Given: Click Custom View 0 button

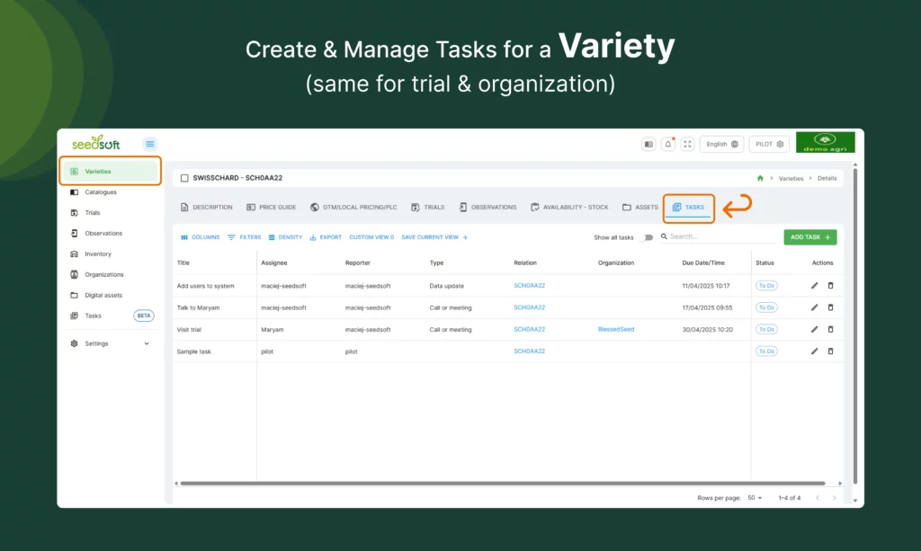Looking at the screenshot, I should click(371, 237).
